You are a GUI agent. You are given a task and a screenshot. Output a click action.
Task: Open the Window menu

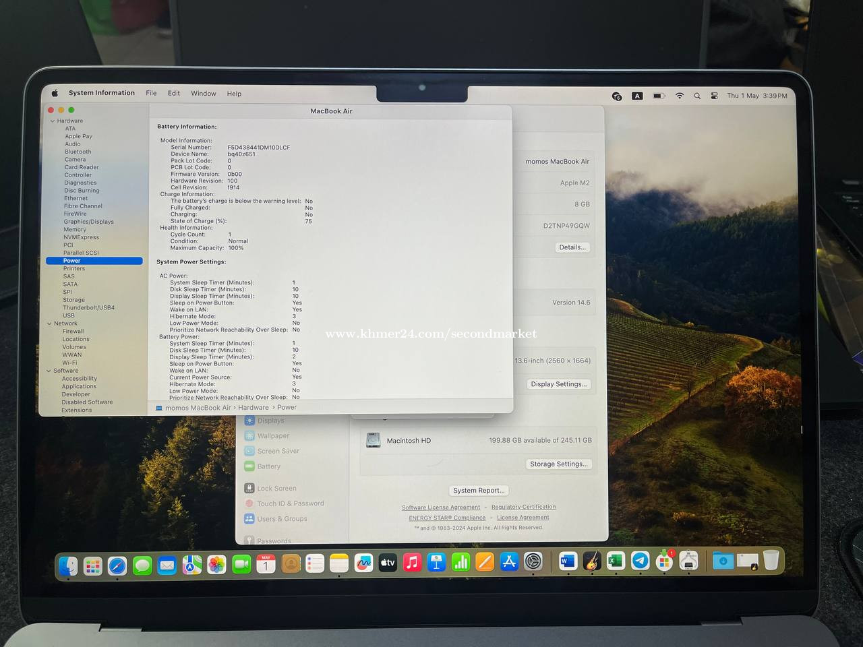(x=204, y=94)
